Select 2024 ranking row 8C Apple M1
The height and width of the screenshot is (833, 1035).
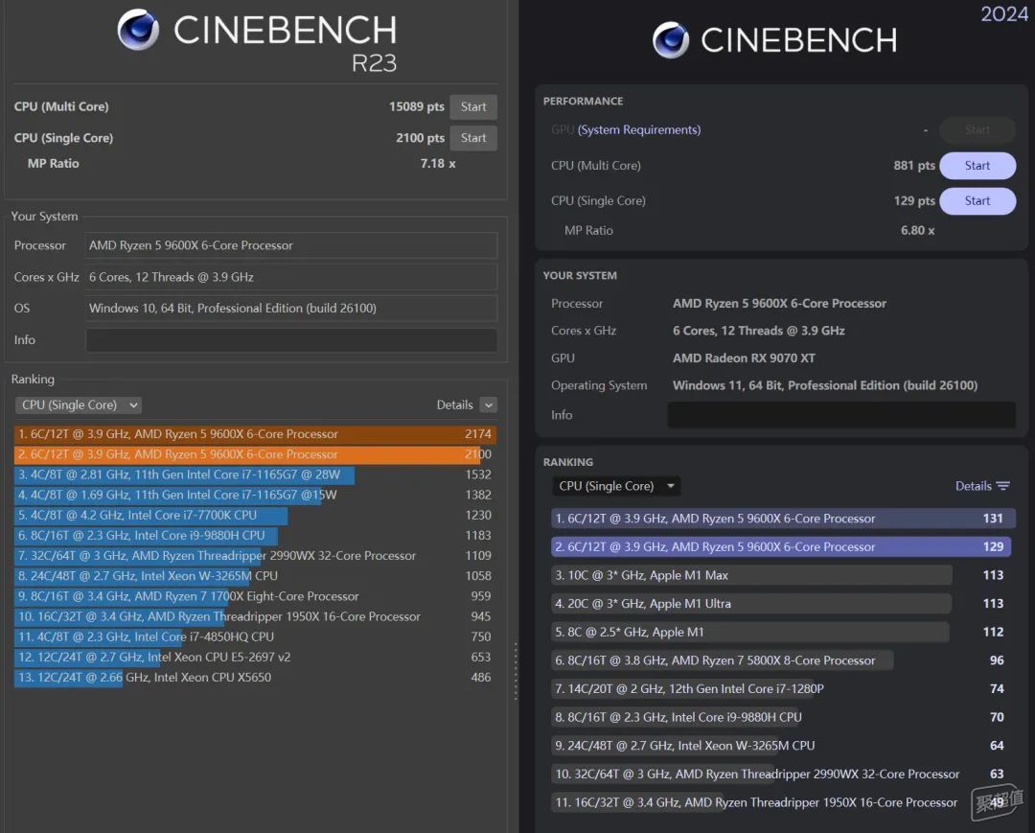(783, 633)
